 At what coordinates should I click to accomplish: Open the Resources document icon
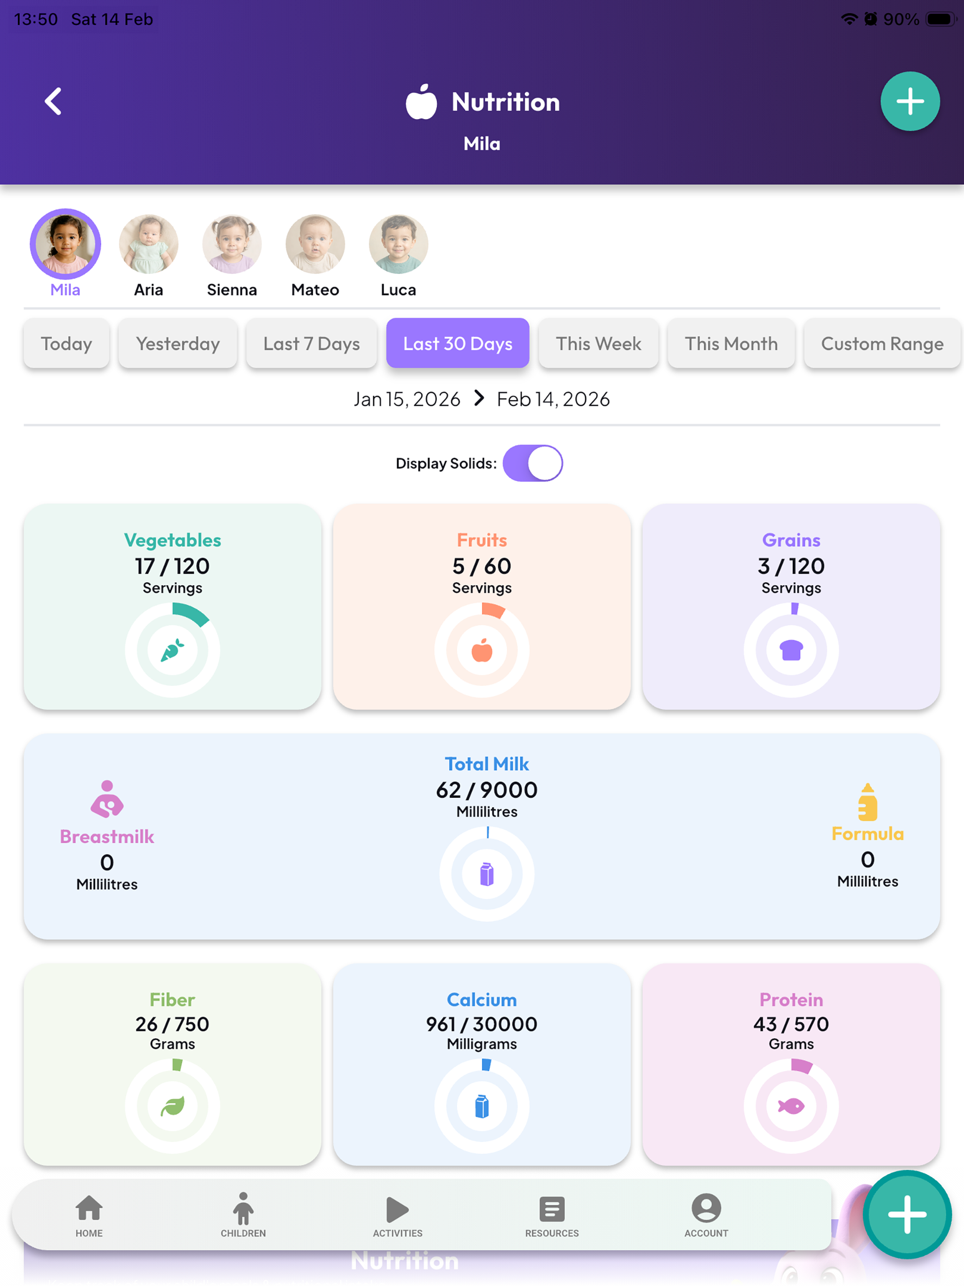pos(552,1209)
